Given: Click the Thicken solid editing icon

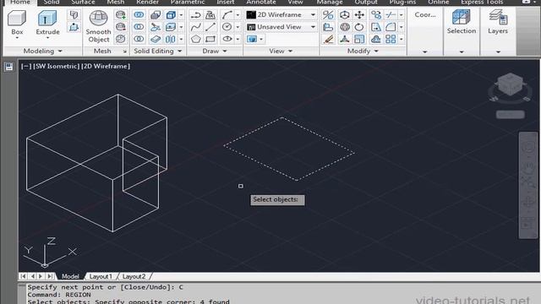Looking at the screenshot, I should (156, 39).
